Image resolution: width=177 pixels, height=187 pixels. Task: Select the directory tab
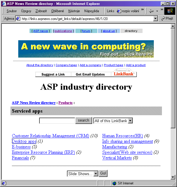click(131, 31)
